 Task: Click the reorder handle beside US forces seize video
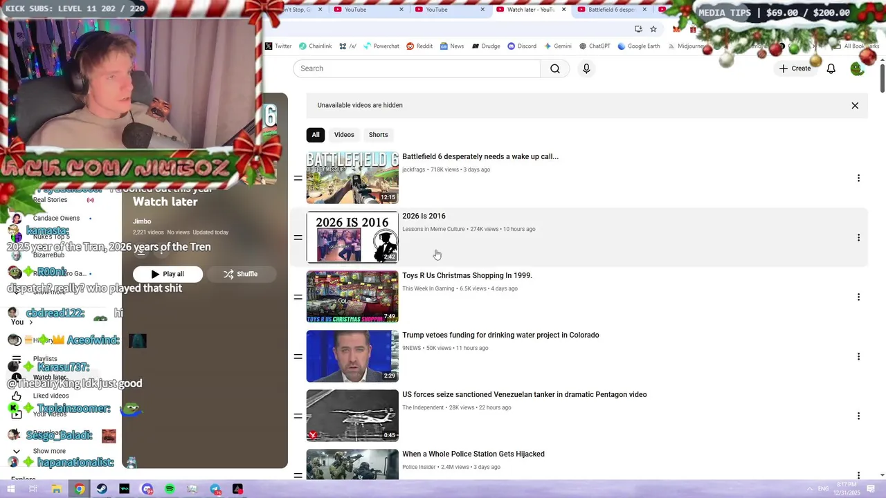[x=298, y=416]
